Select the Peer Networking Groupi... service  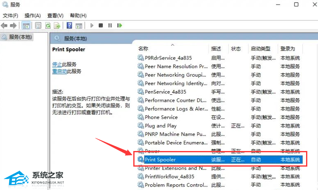coord(175,75)
